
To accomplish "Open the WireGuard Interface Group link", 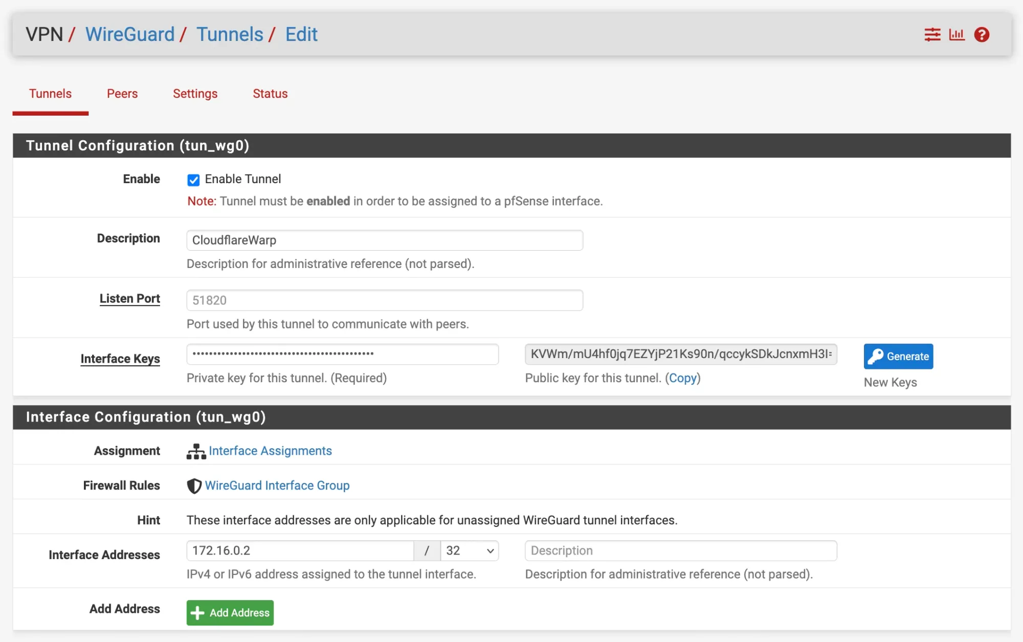I will point(277,485).
